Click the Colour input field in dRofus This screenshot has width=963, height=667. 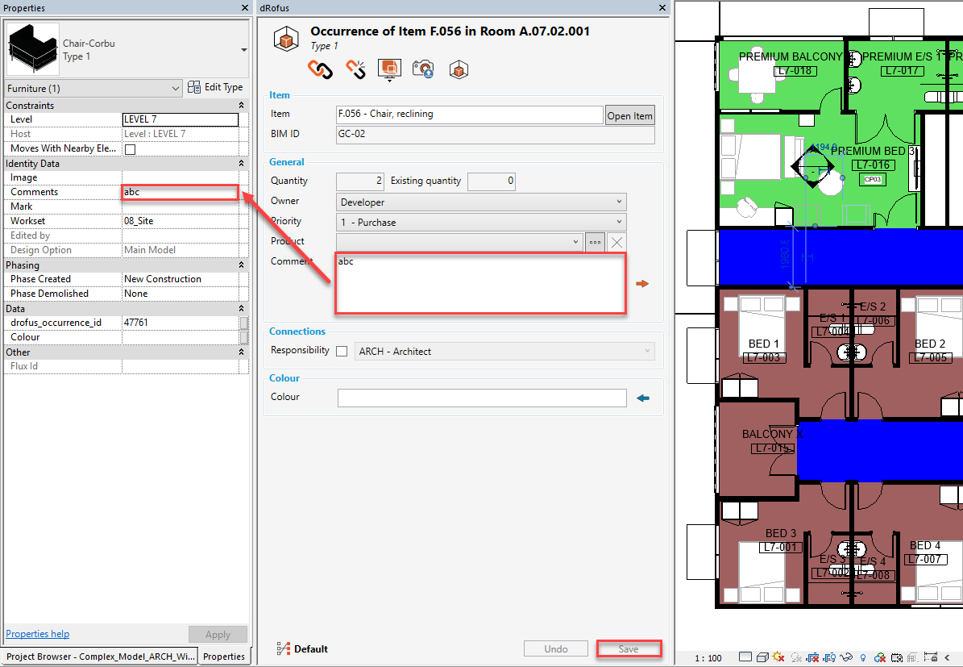(481, 398)
